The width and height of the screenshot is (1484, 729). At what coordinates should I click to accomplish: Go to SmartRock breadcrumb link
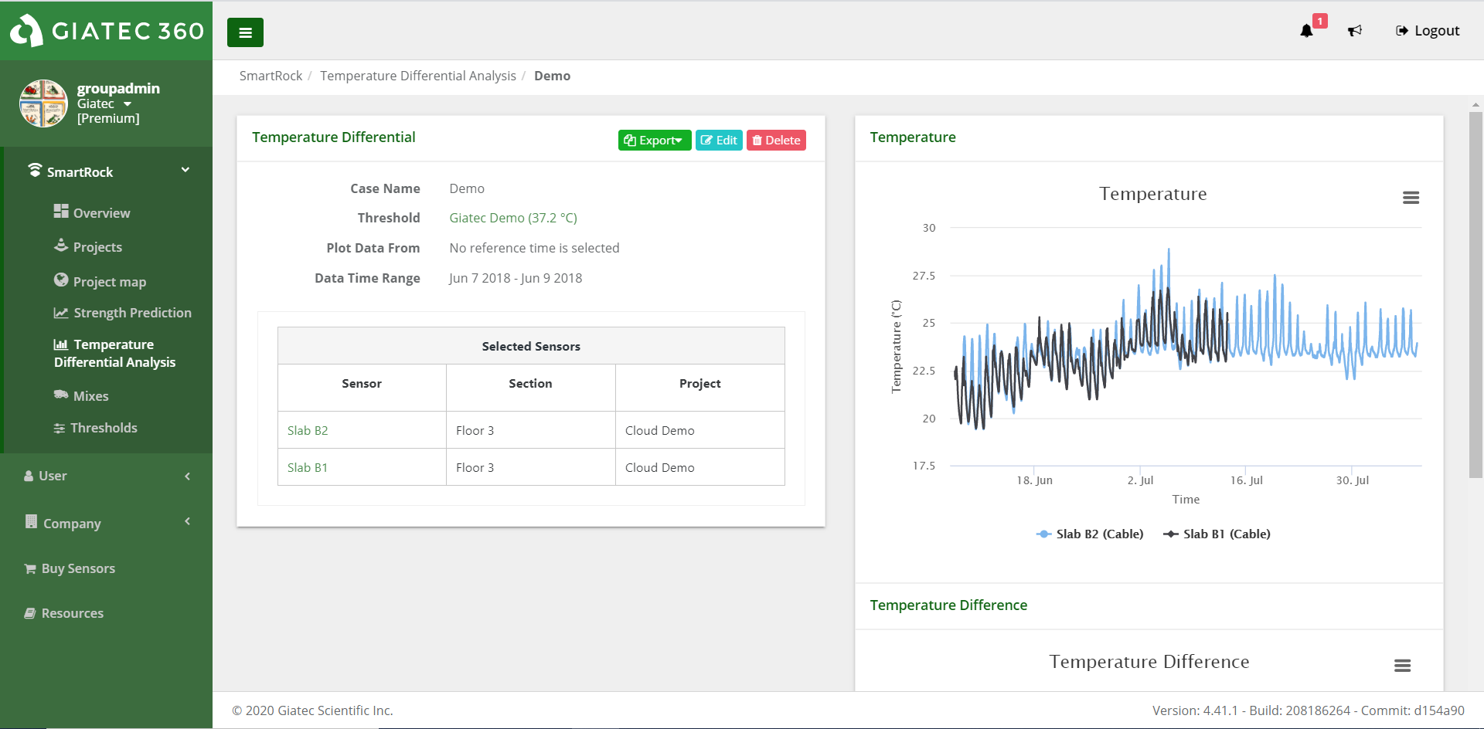point(271,76)
